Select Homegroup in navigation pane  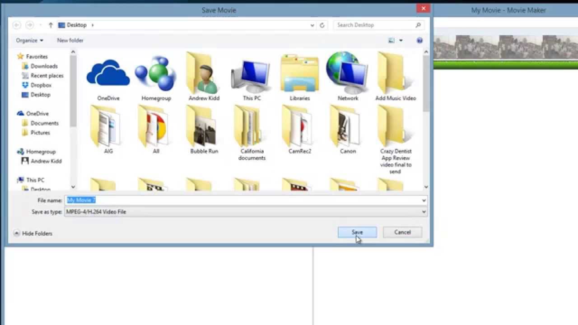point(36,152)
